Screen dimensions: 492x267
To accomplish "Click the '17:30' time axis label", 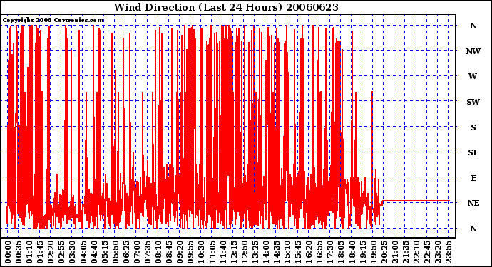I will tap(330, 252).
